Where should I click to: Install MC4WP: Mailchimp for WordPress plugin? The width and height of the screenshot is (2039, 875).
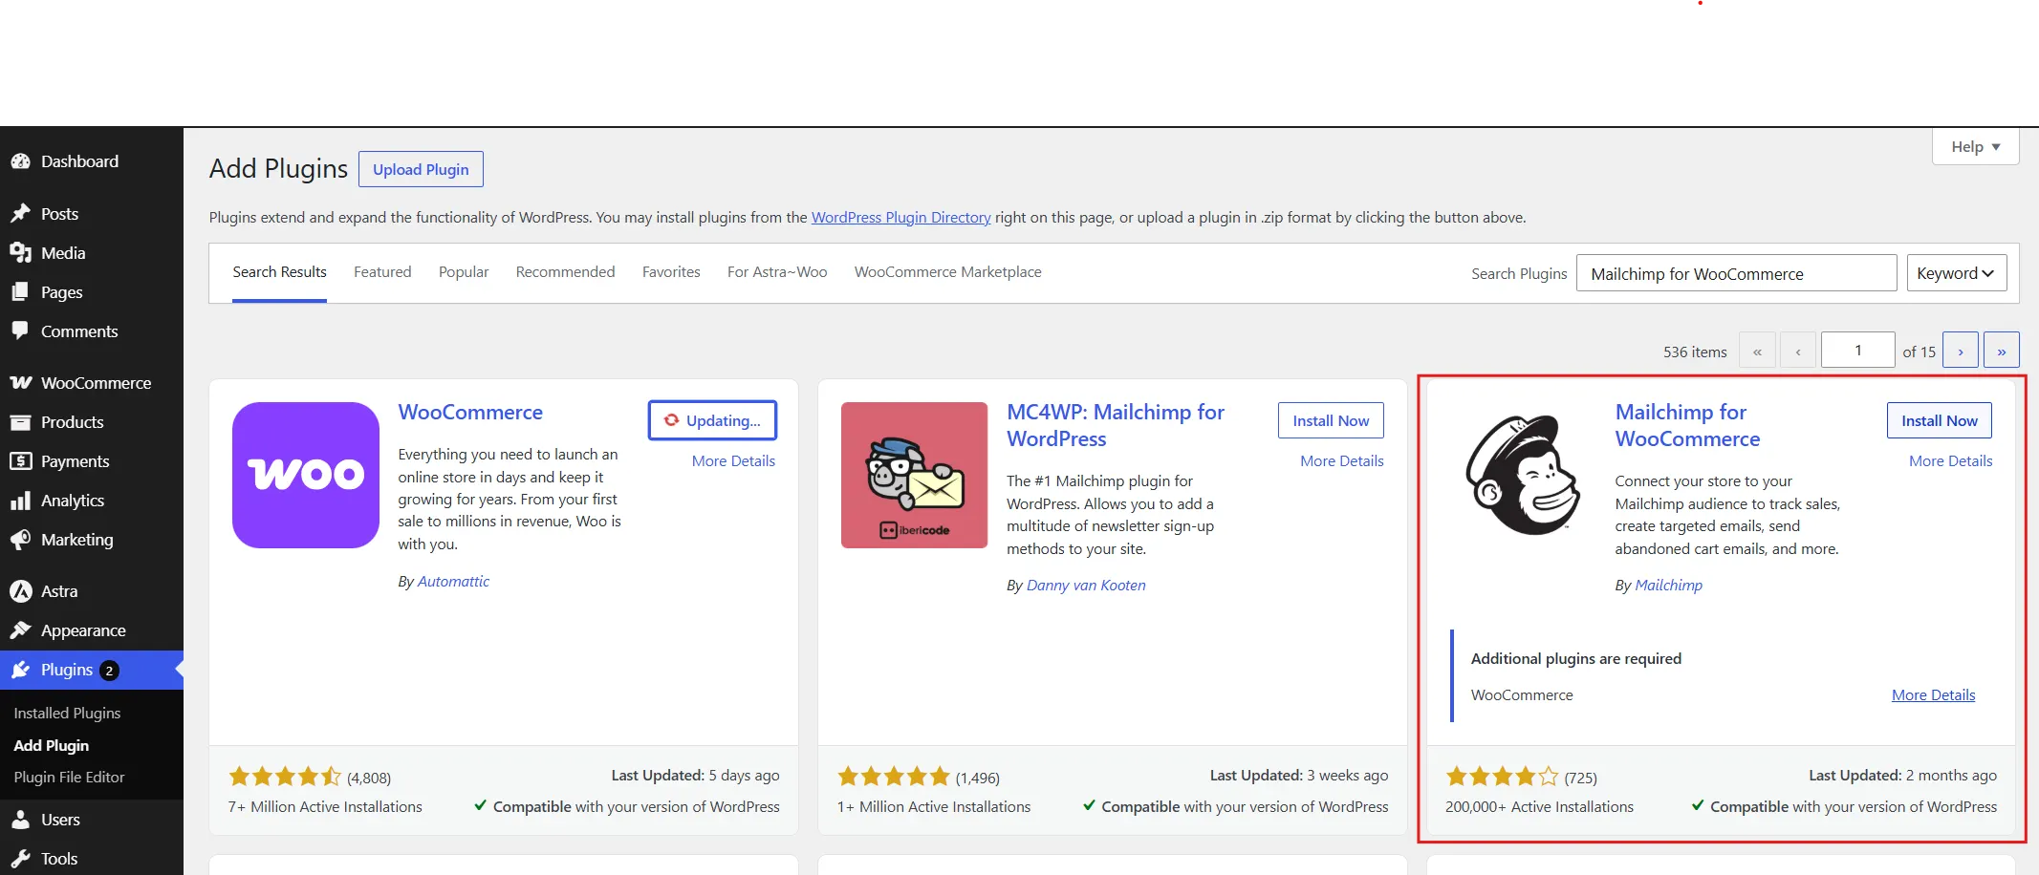pyautogui.click(x=1331, y=420)
